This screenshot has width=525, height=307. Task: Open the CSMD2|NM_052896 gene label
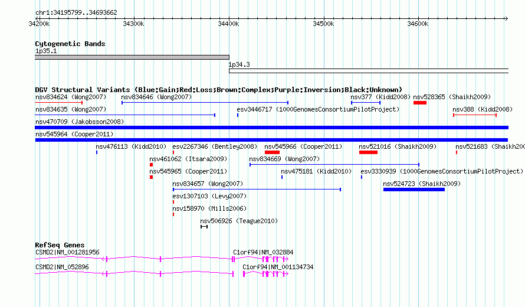pyautogui.click(x=62, y=267)
